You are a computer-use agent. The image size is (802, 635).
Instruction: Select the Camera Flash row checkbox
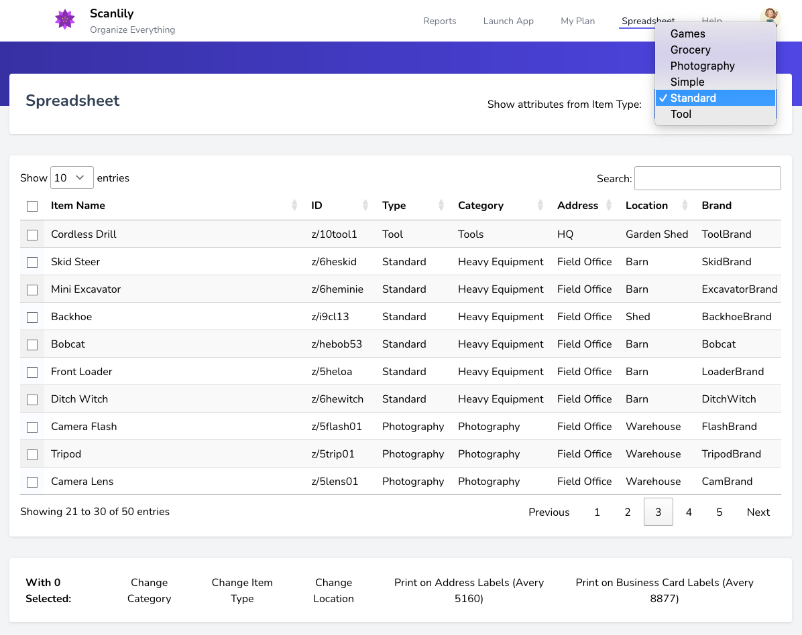tap(32, 427)
